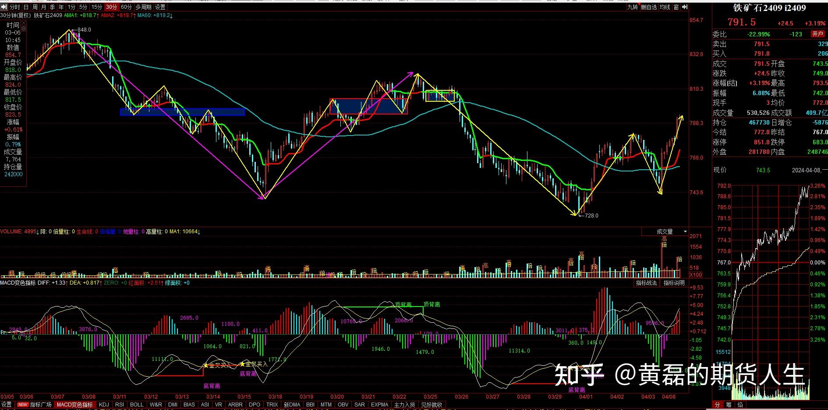The width and height of the screenshot is (828, 410).
Task: Toggle 删自选 watchlist removal
Action: [649, 7]
